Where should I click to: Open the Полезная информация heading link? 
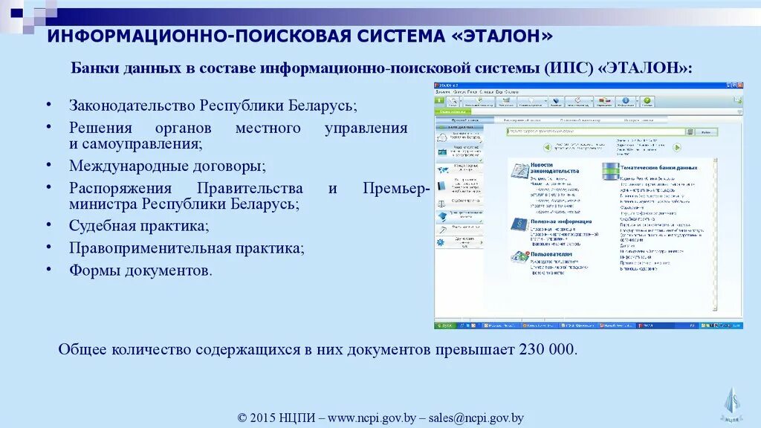pos(561,221)
